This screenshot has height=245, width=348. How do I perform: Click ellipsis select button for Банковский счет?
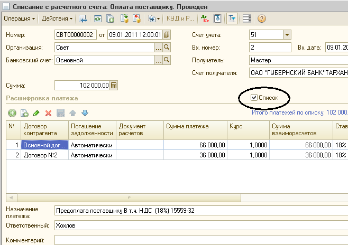(x=159, y=60)
